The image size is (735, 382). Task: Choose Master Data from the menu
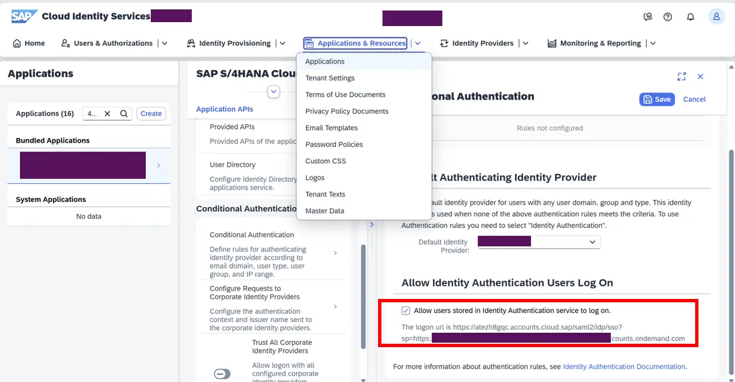[364, 211]
